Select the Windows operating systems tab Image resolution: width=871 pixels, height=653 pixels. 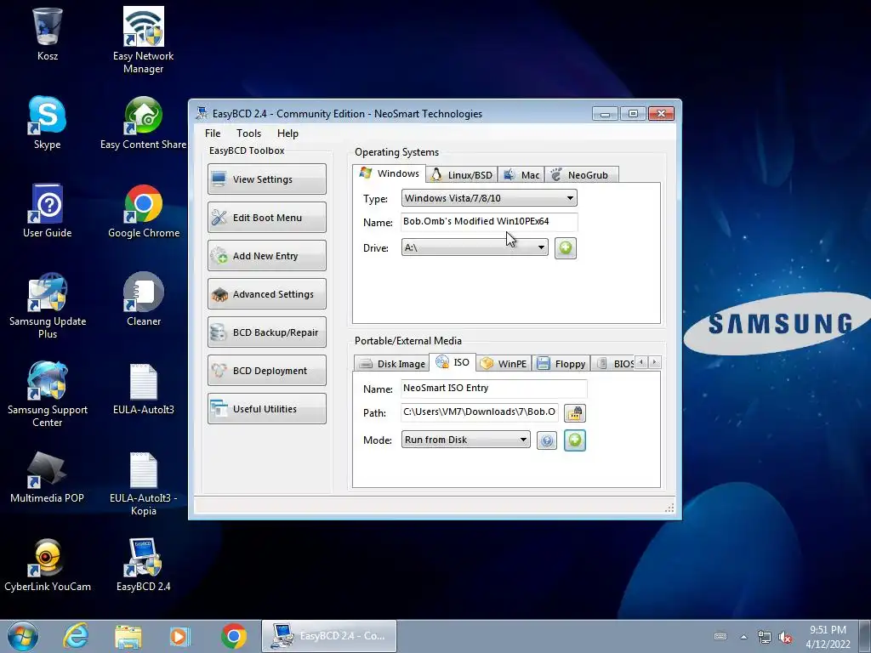point(390,173)
